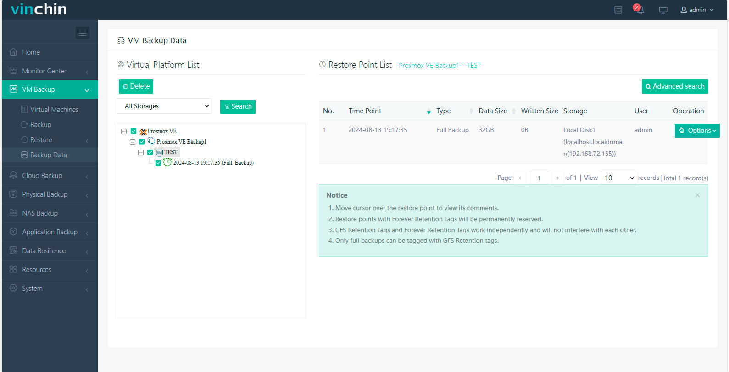This screenshot has width=729, height=372.
Task: Click the Home house icon
Action: pyautogui.click(x=13, y=52)
